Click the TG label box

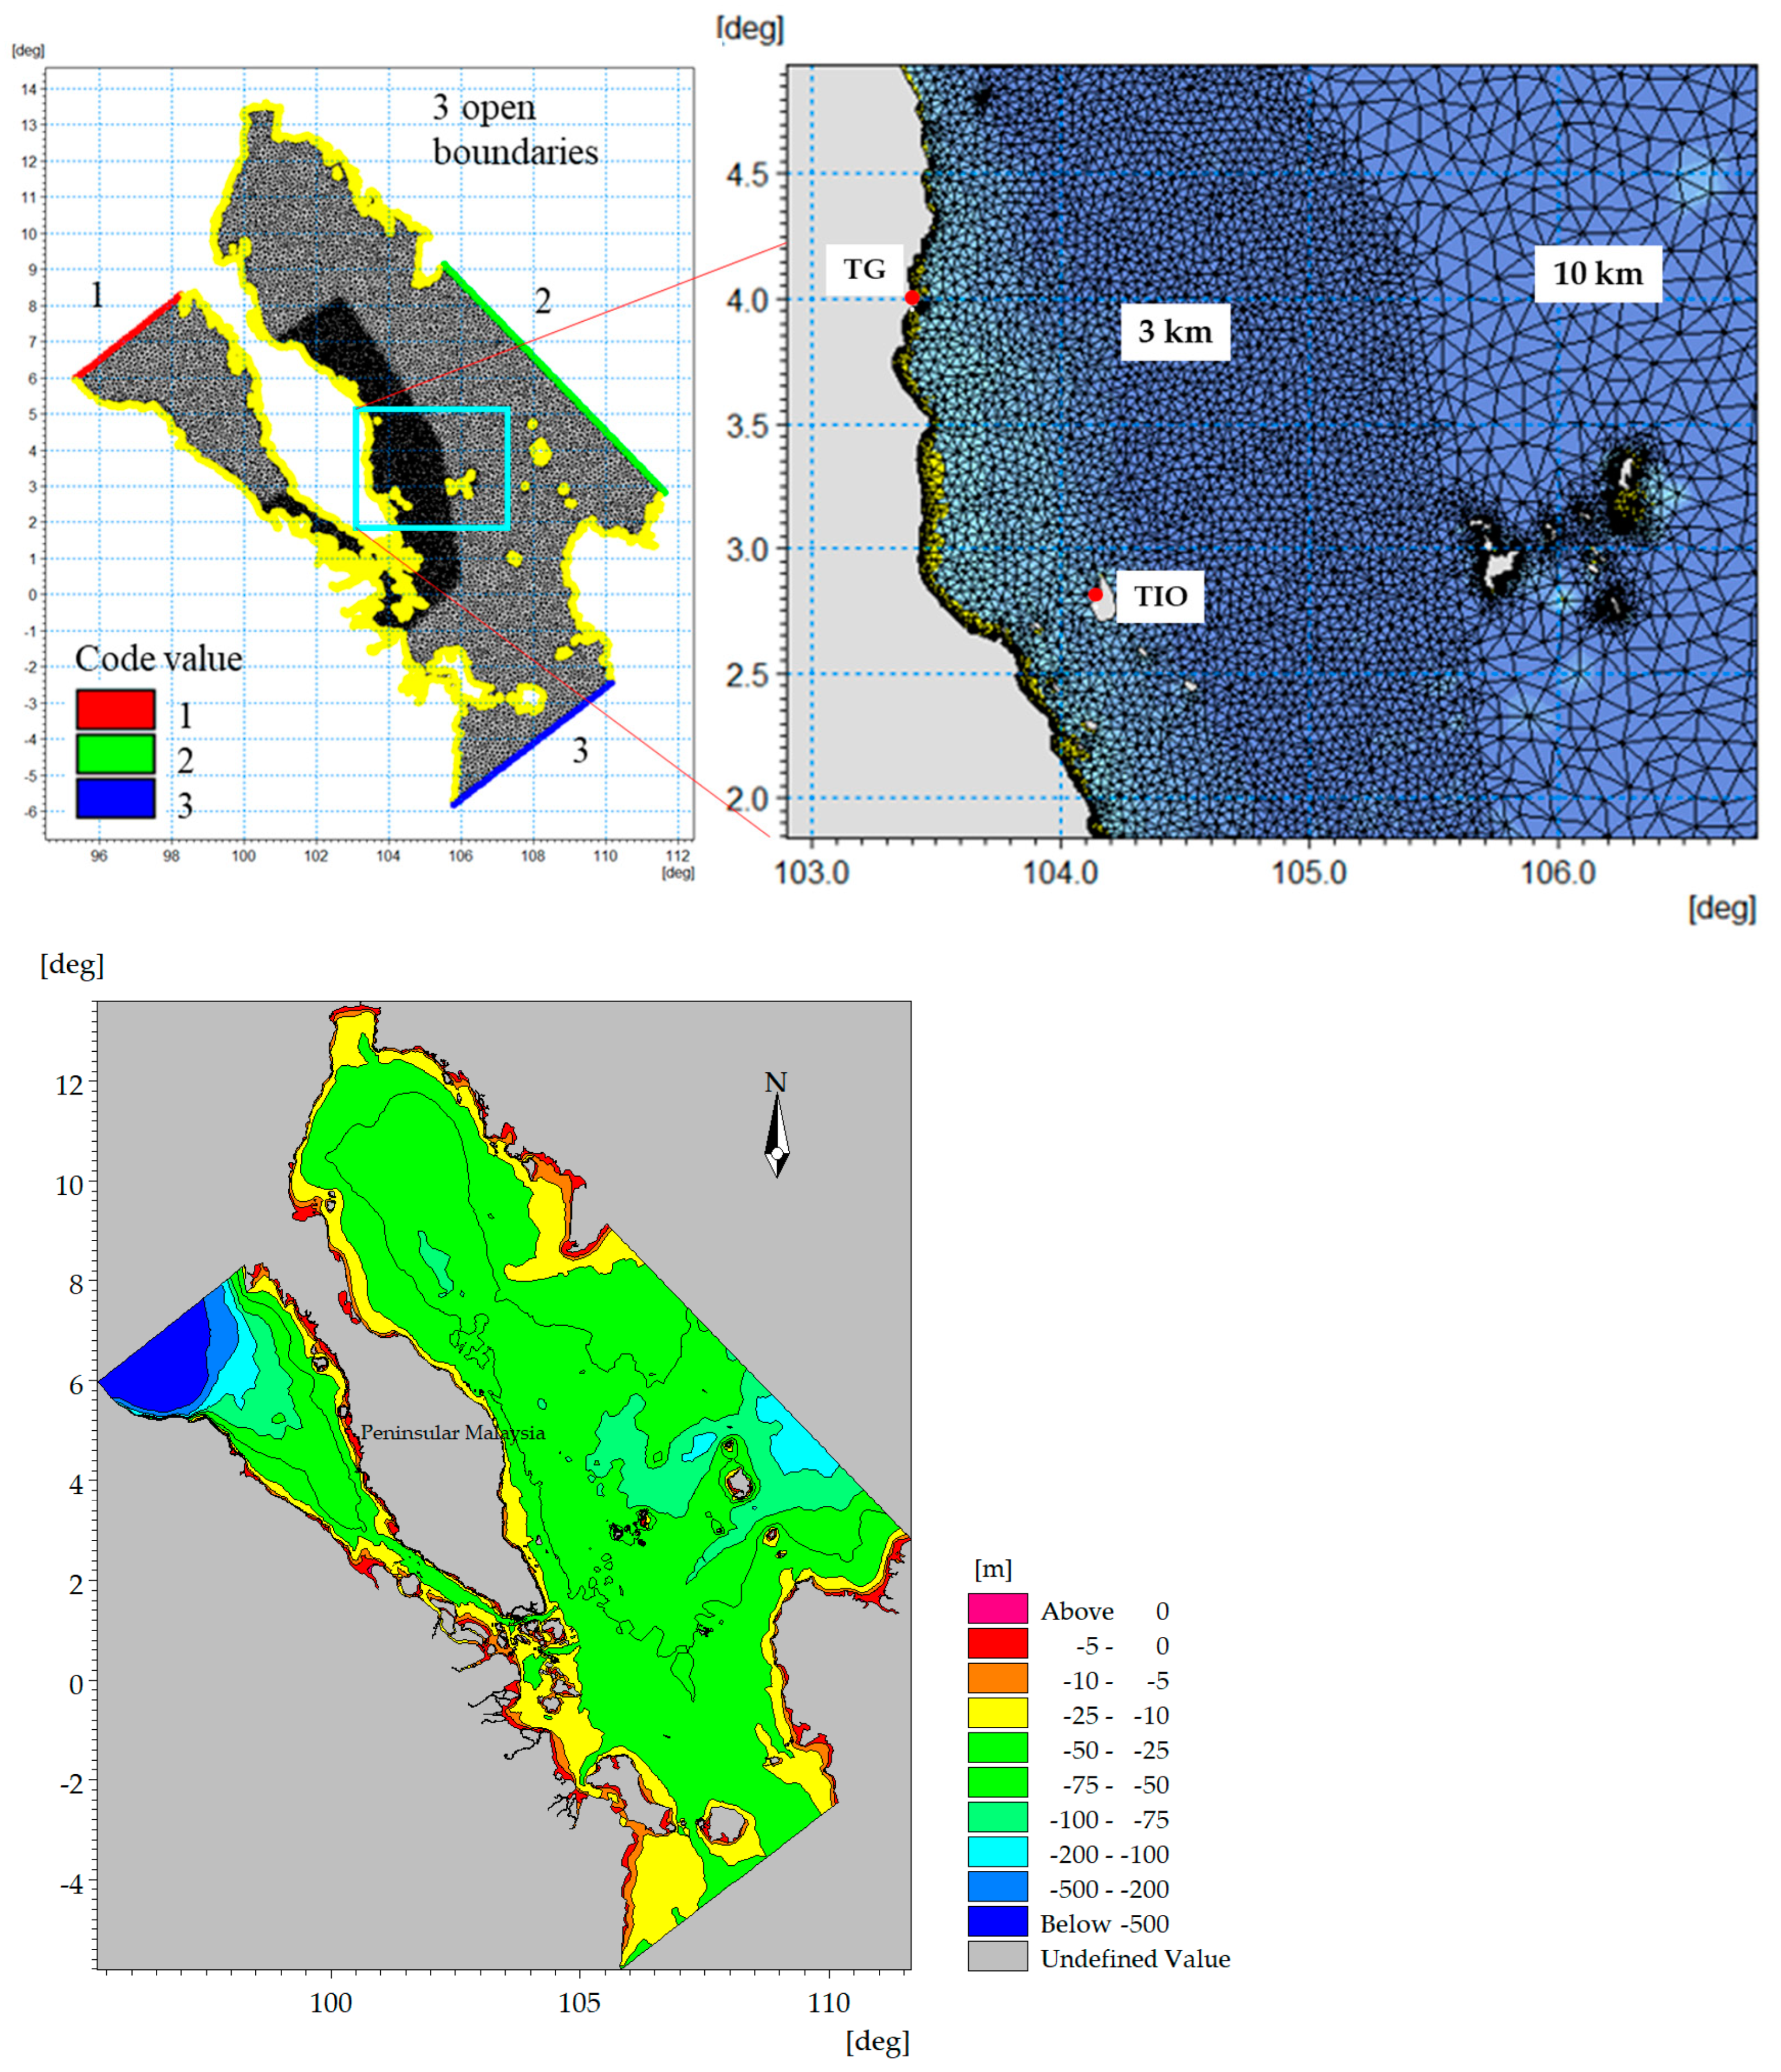[x=864, y=269]
